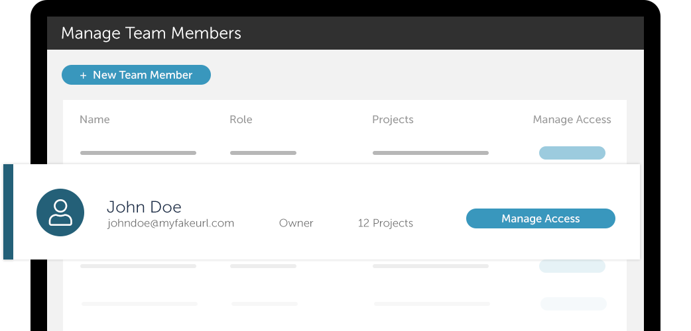Click the Manage Team Members title bar
Viewport: 691px width, 331px height.
(x=345, y=33)
